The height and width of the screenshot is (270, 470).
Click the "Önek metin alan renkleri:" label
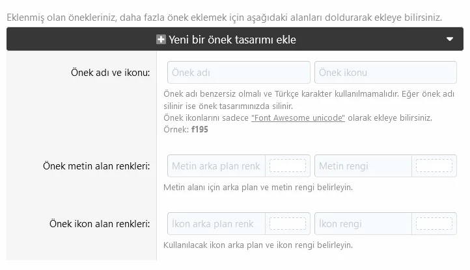point(96,166)
